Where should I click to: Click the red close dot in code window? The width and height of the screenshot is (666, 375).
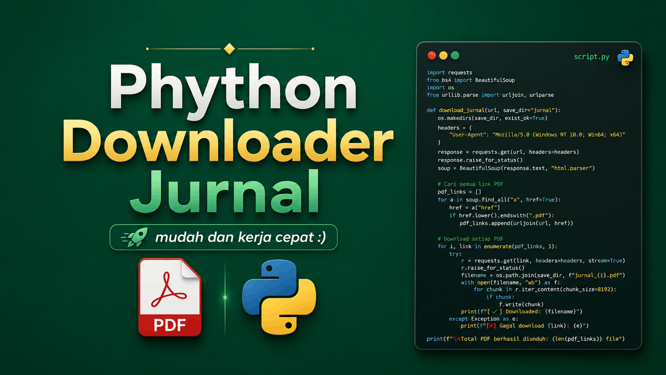(432, 55)
